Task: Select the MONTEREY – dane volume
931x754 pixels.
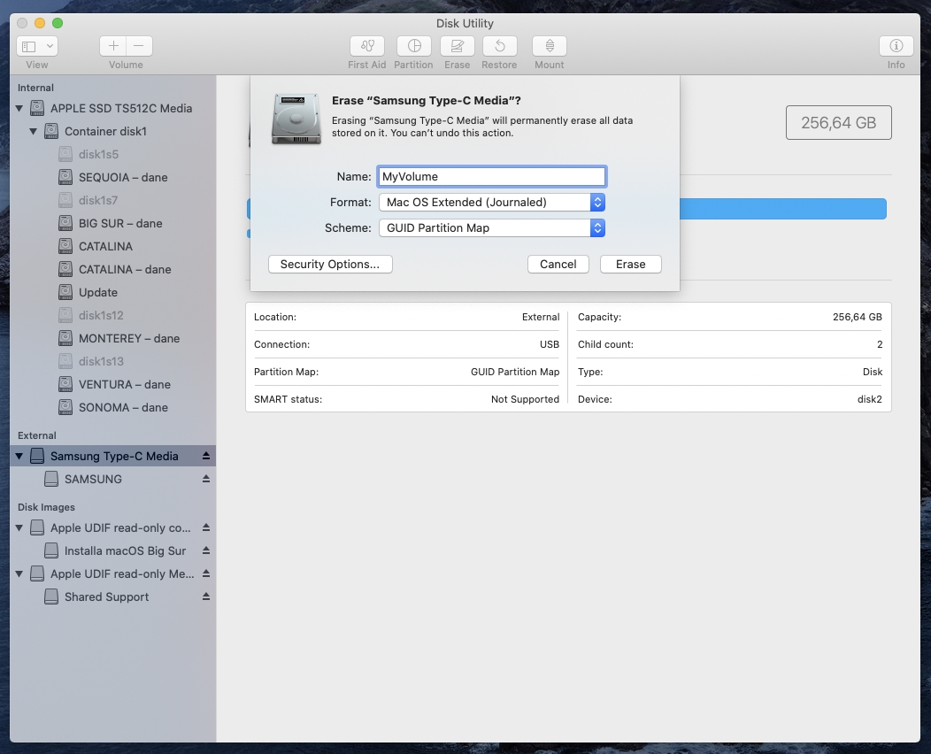Action: pos(112,338)
